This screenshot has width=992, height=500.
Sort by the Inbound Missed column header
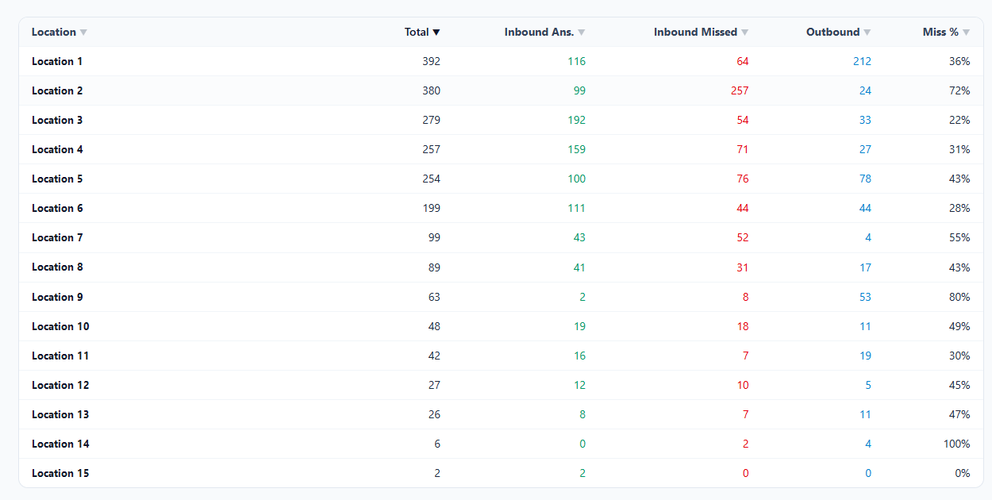(702, 33)
